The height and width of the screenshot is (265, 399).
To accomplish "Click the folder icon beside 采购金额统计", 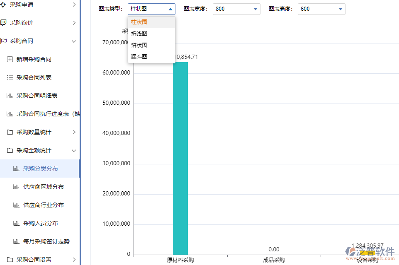I will coord(10,150).
